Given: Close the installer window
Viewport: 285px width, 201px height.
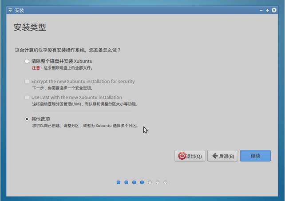Looking at the screenshot, I should pos(274,10).
